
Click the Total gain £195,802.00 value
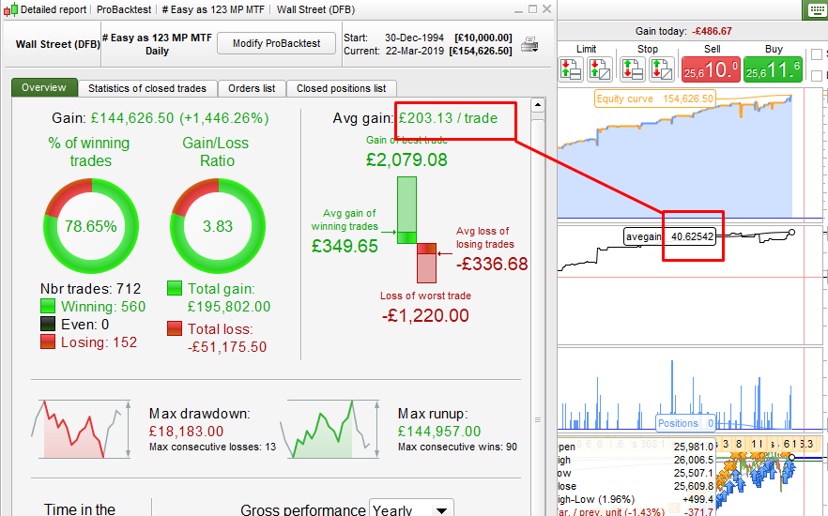(x=229, y=306)
